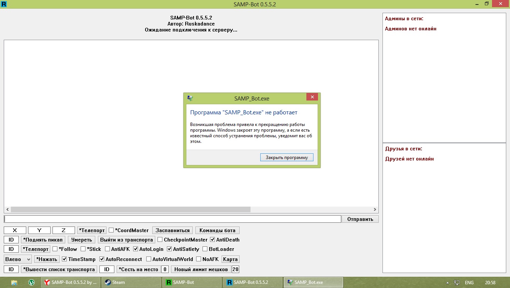Click *Телепорт button in ID row
The height and width of the screenshot is (288, 510).
tap(36, 249)
